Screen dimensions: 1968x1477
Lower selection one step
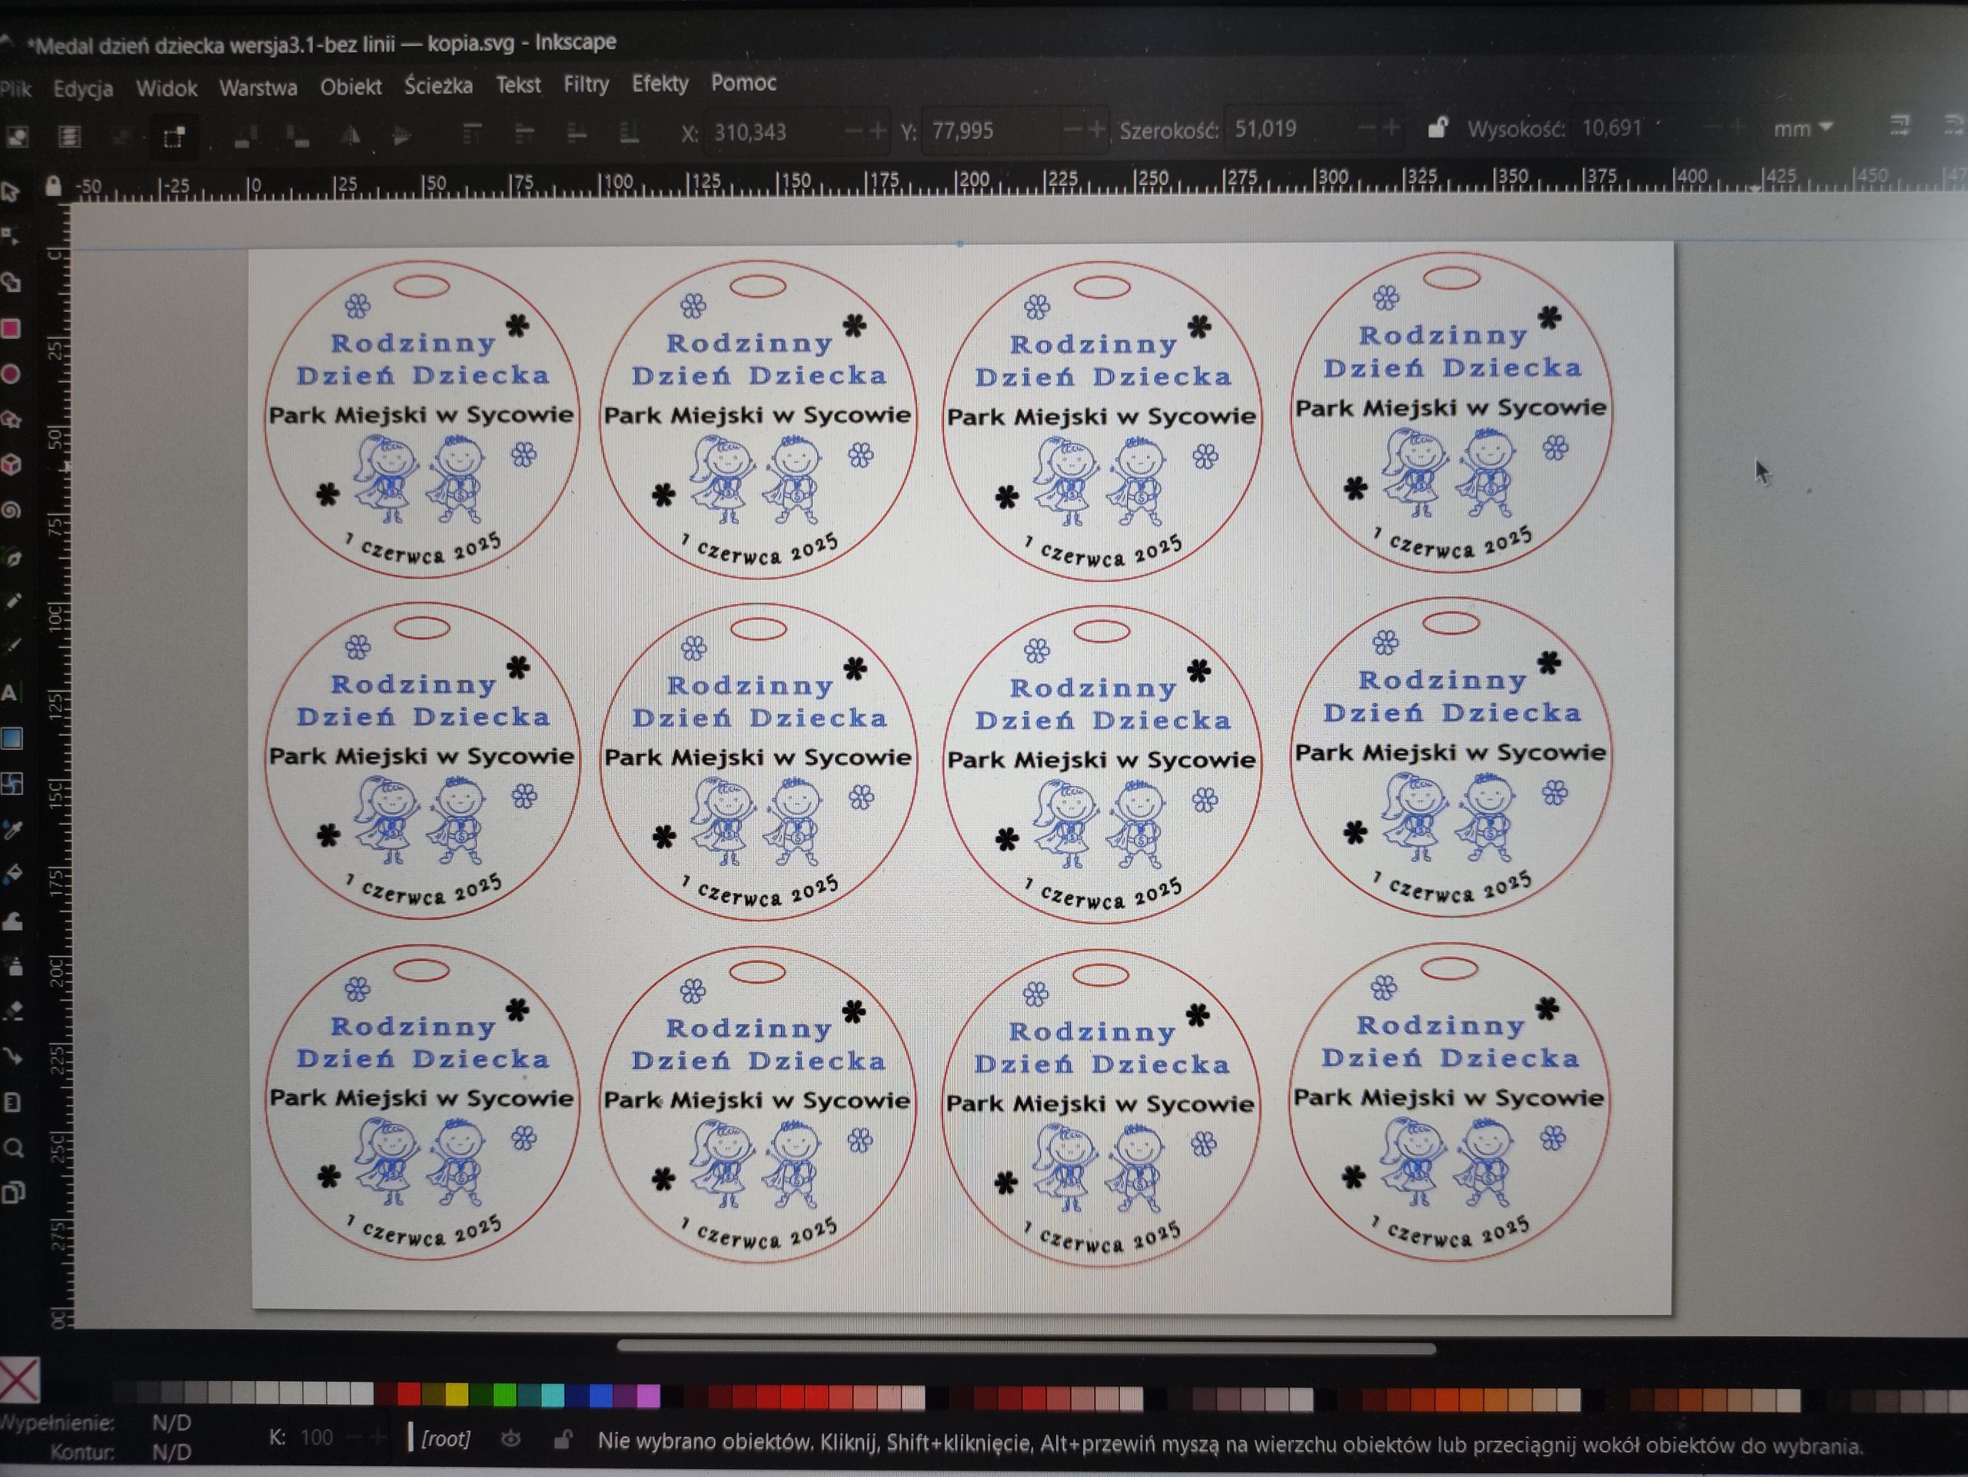click(x=577, y=134)
